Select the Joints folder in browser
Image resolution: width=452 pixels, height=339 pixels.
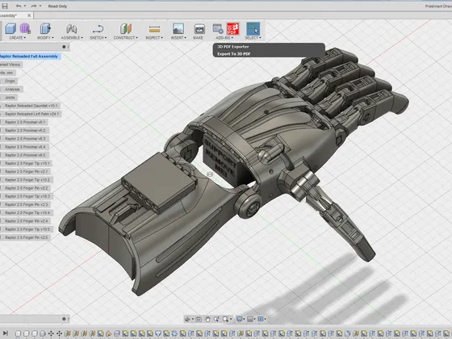click(10, 98)
